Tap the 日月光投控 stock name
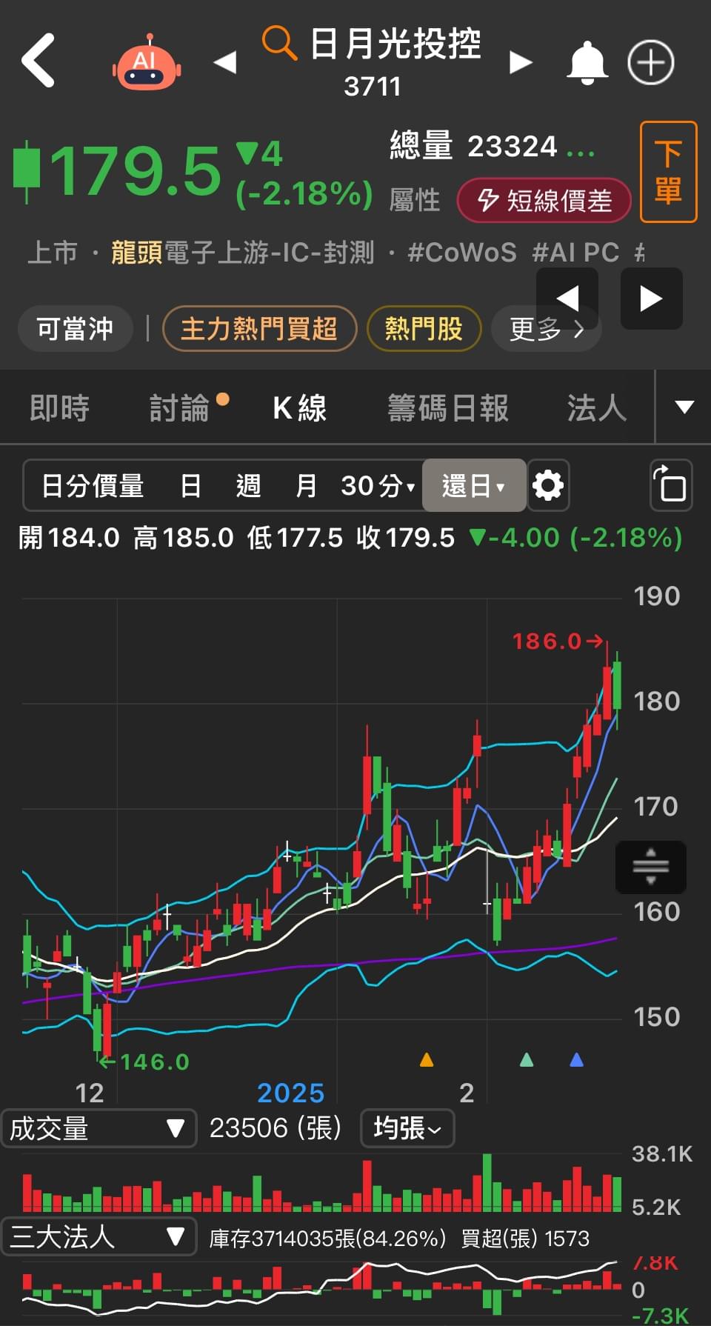This screenshot has height=1326, width=711. [x=395, y=43]
